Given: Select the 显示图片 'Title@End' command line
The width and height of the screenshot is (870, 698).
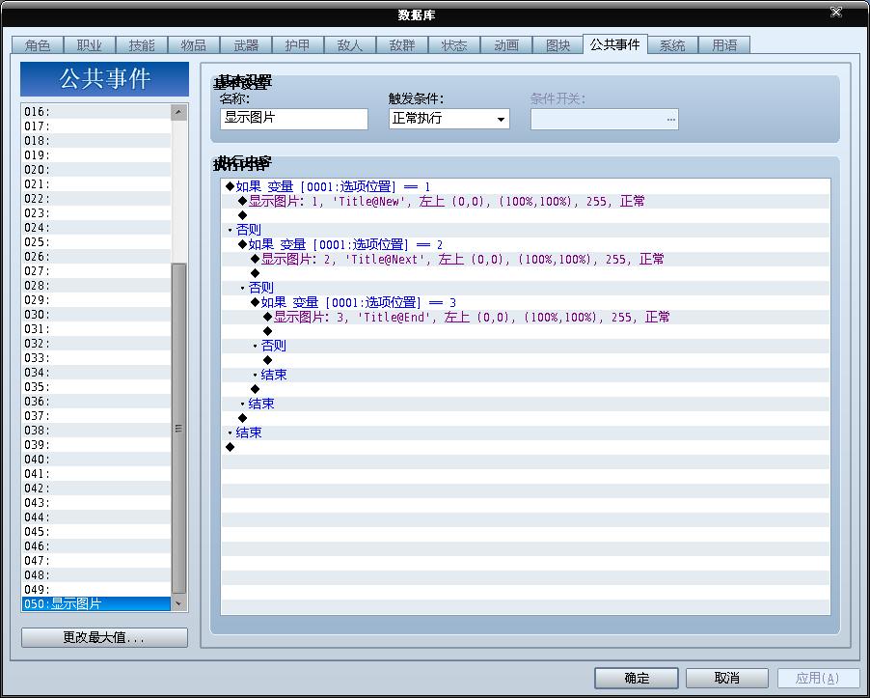Looking at the screenshot, I should point(526,317).
